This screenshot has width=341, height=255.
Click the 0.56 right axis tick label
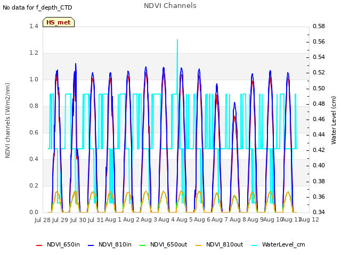(x=319, y=41)
